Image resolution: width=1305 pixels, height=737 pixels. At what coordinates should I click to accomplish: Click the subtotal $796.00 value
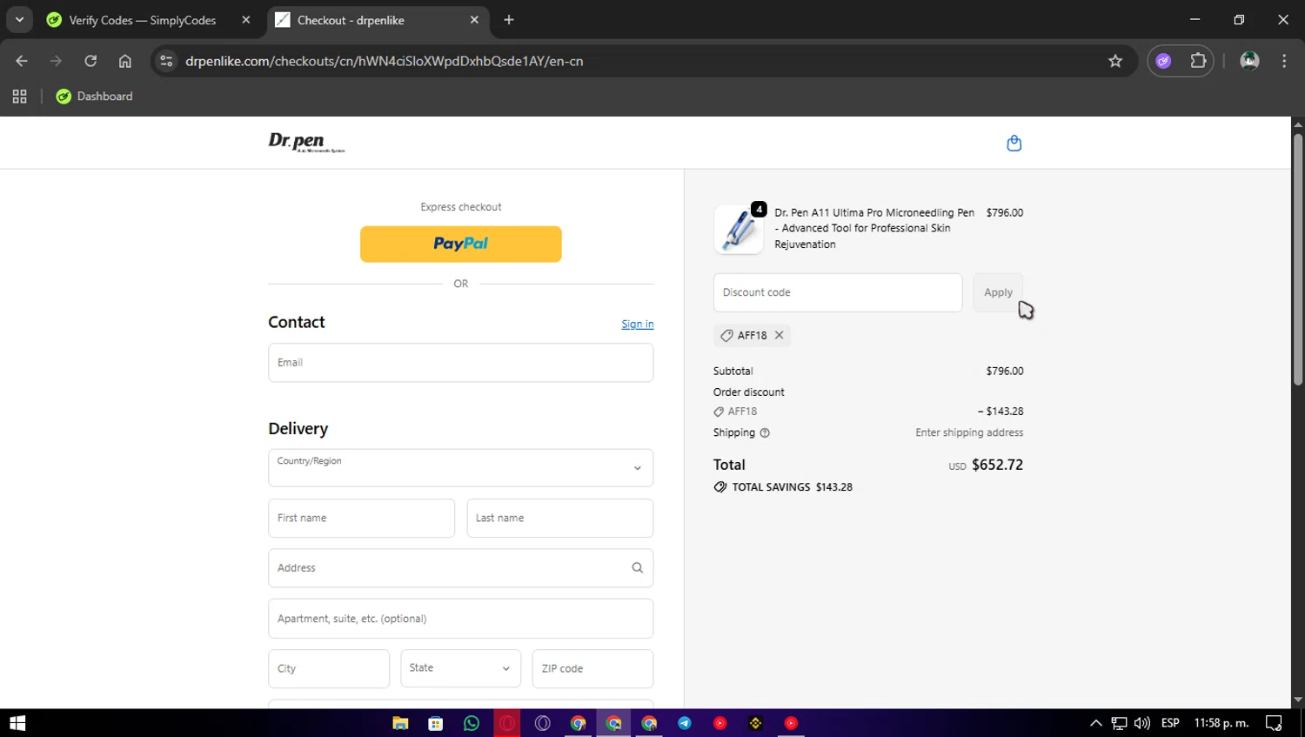click(1005, 371)
